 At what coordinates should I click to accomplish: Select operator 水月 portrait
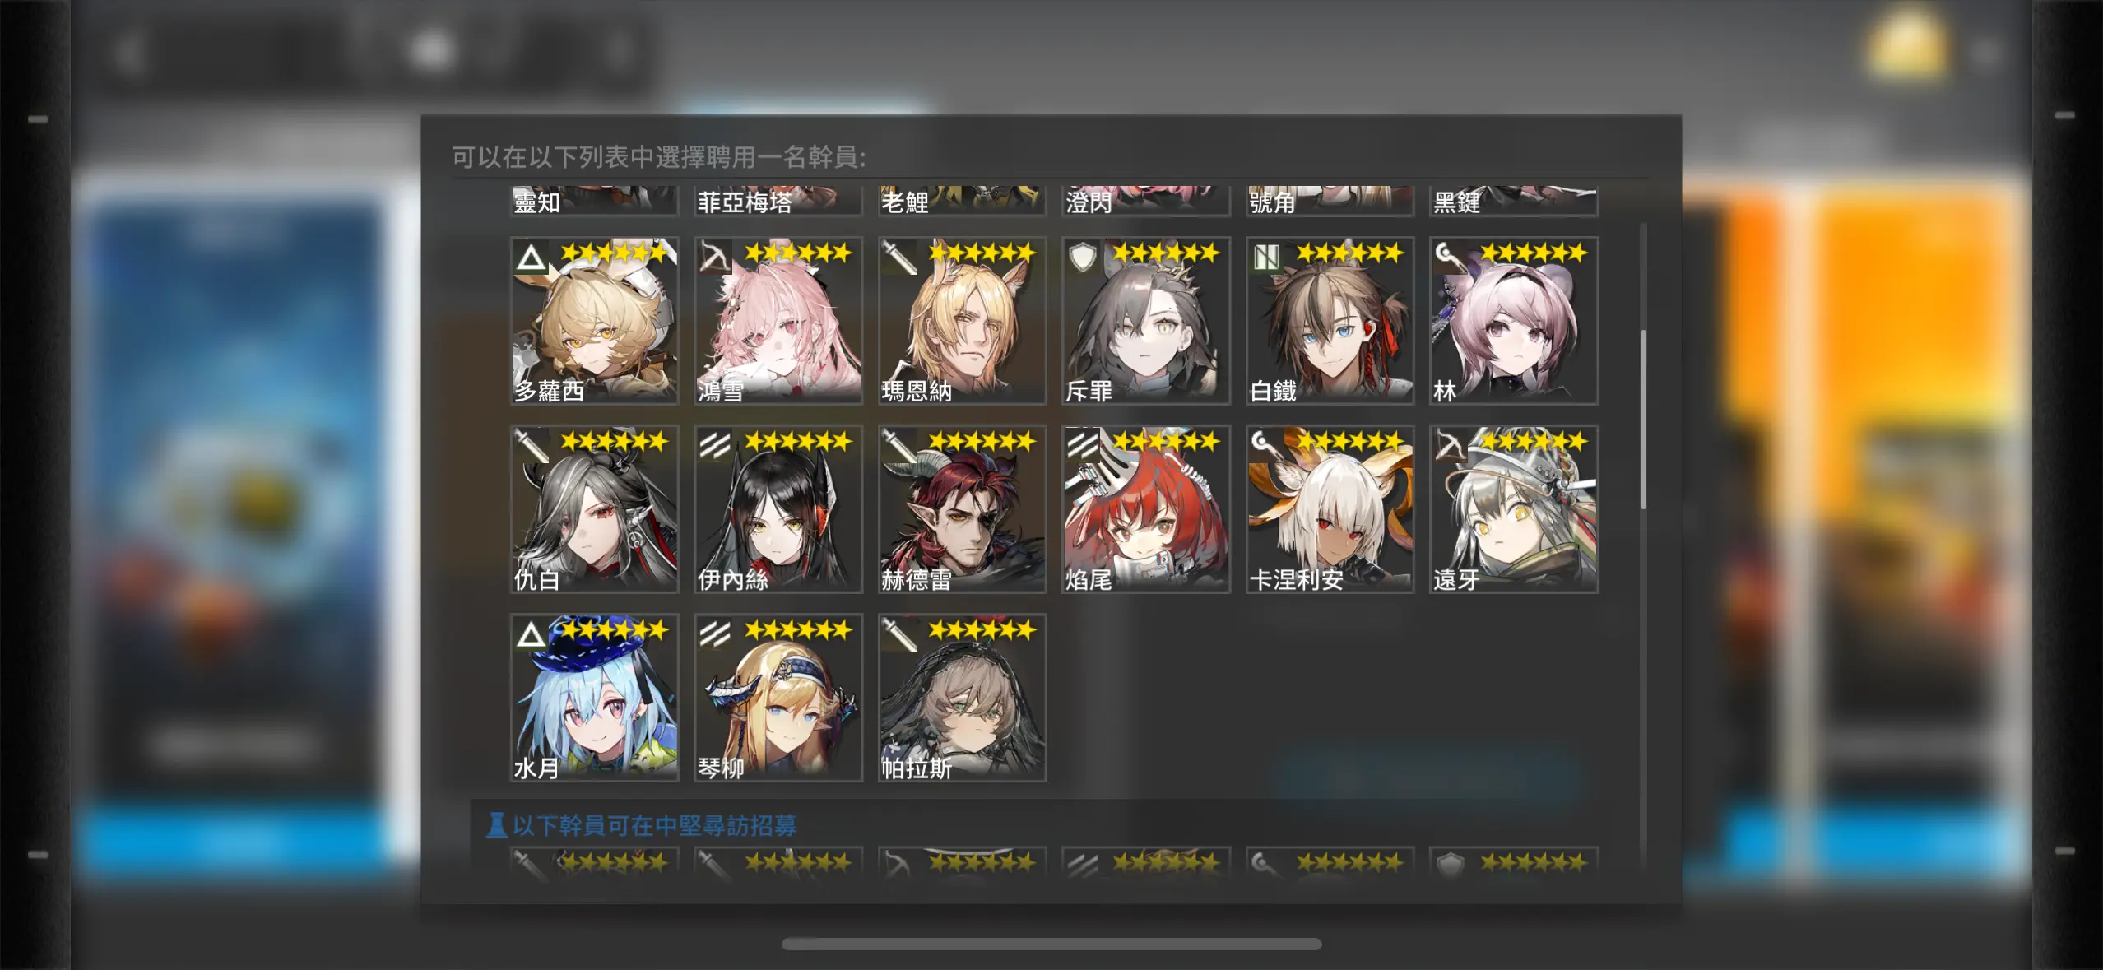pos(594,698)
